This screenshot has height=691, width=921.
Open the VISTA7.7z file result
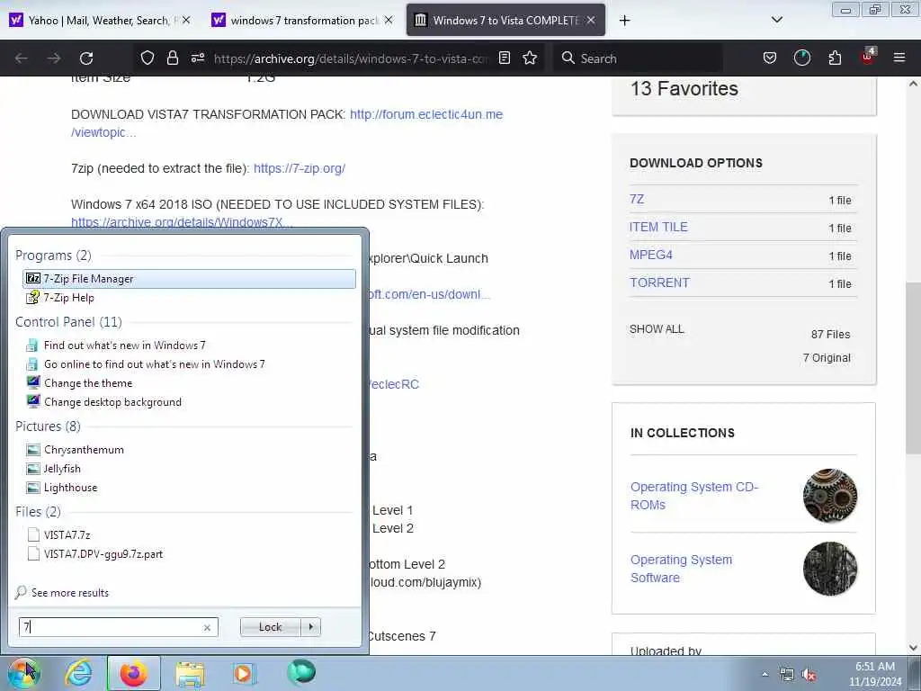coord(67,534)
